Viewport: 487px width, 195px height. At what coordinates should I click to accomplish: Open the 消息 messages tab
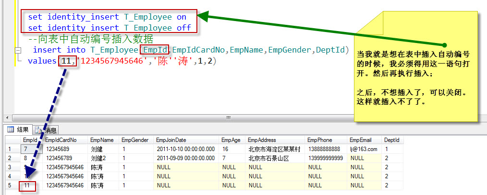pyautogui.click(x=46, y=130)
